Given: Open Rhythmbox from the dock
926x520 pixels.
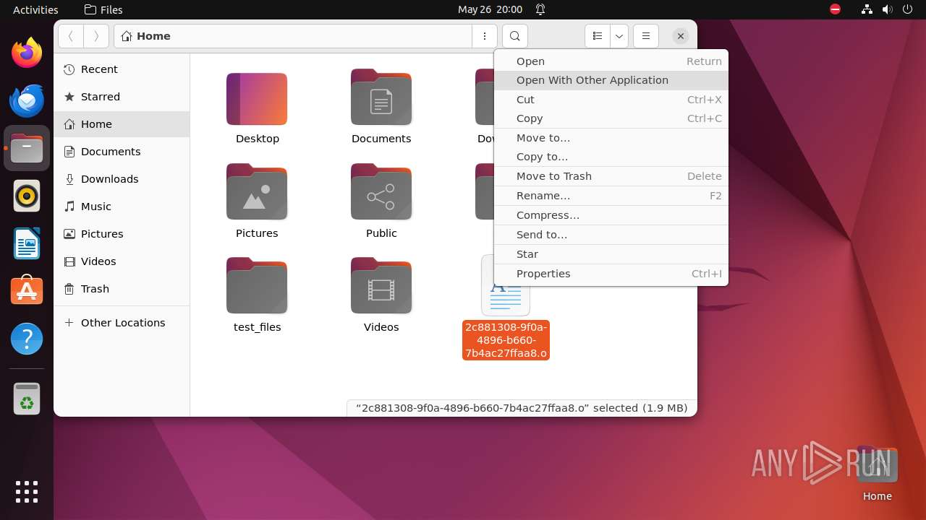Looking at the screenshot, I should [x=27, y=196].
